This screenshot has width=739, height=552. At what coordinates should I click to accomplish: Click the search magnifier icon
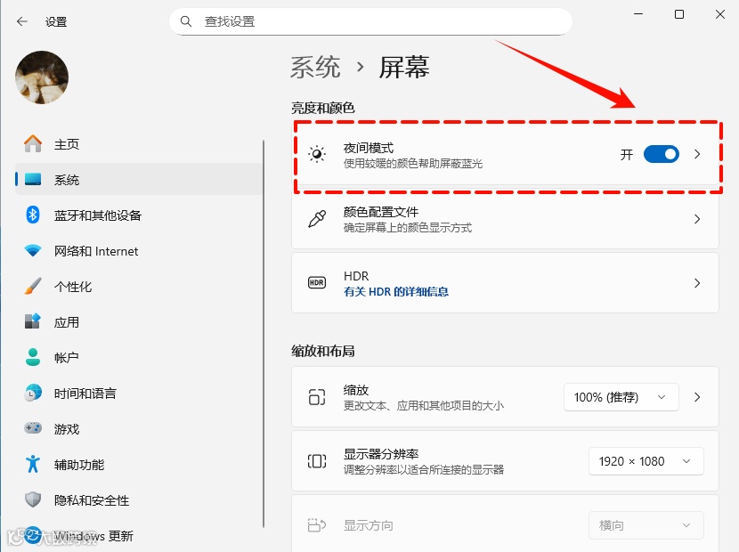click(x=186, y=21)
